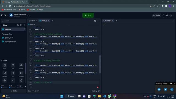Viewport: 176px width, 99px height.
Task: Open console pane options menu
Action: click(173, 21)
